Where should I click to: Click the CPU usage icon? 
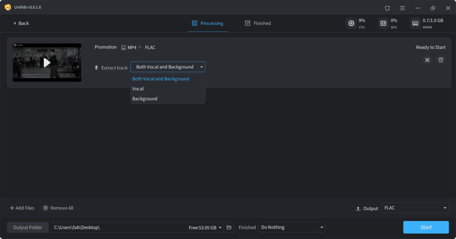(x=351, y=23)
